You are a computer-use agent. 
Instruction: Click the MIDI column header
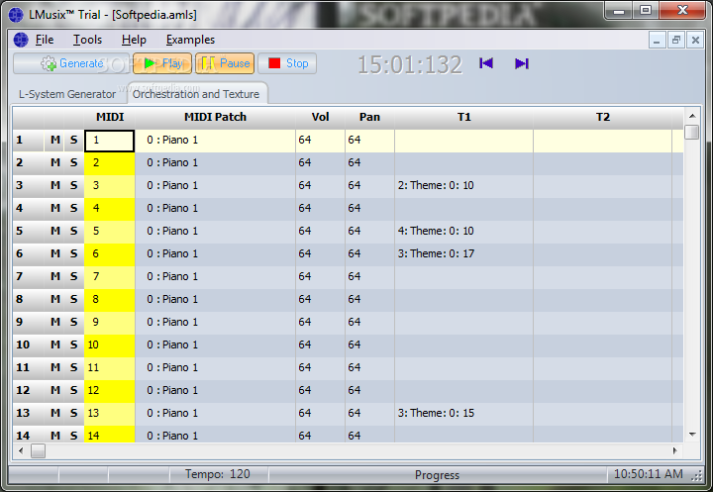point(110,118)
